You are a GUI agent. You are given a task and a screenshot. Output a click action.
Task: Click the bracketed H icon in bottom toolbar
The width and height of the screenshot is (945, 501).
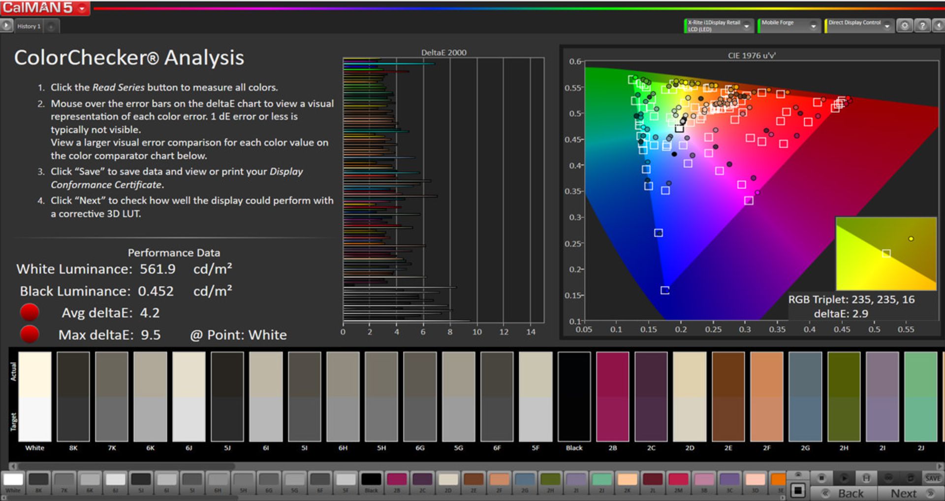[866, 478]
